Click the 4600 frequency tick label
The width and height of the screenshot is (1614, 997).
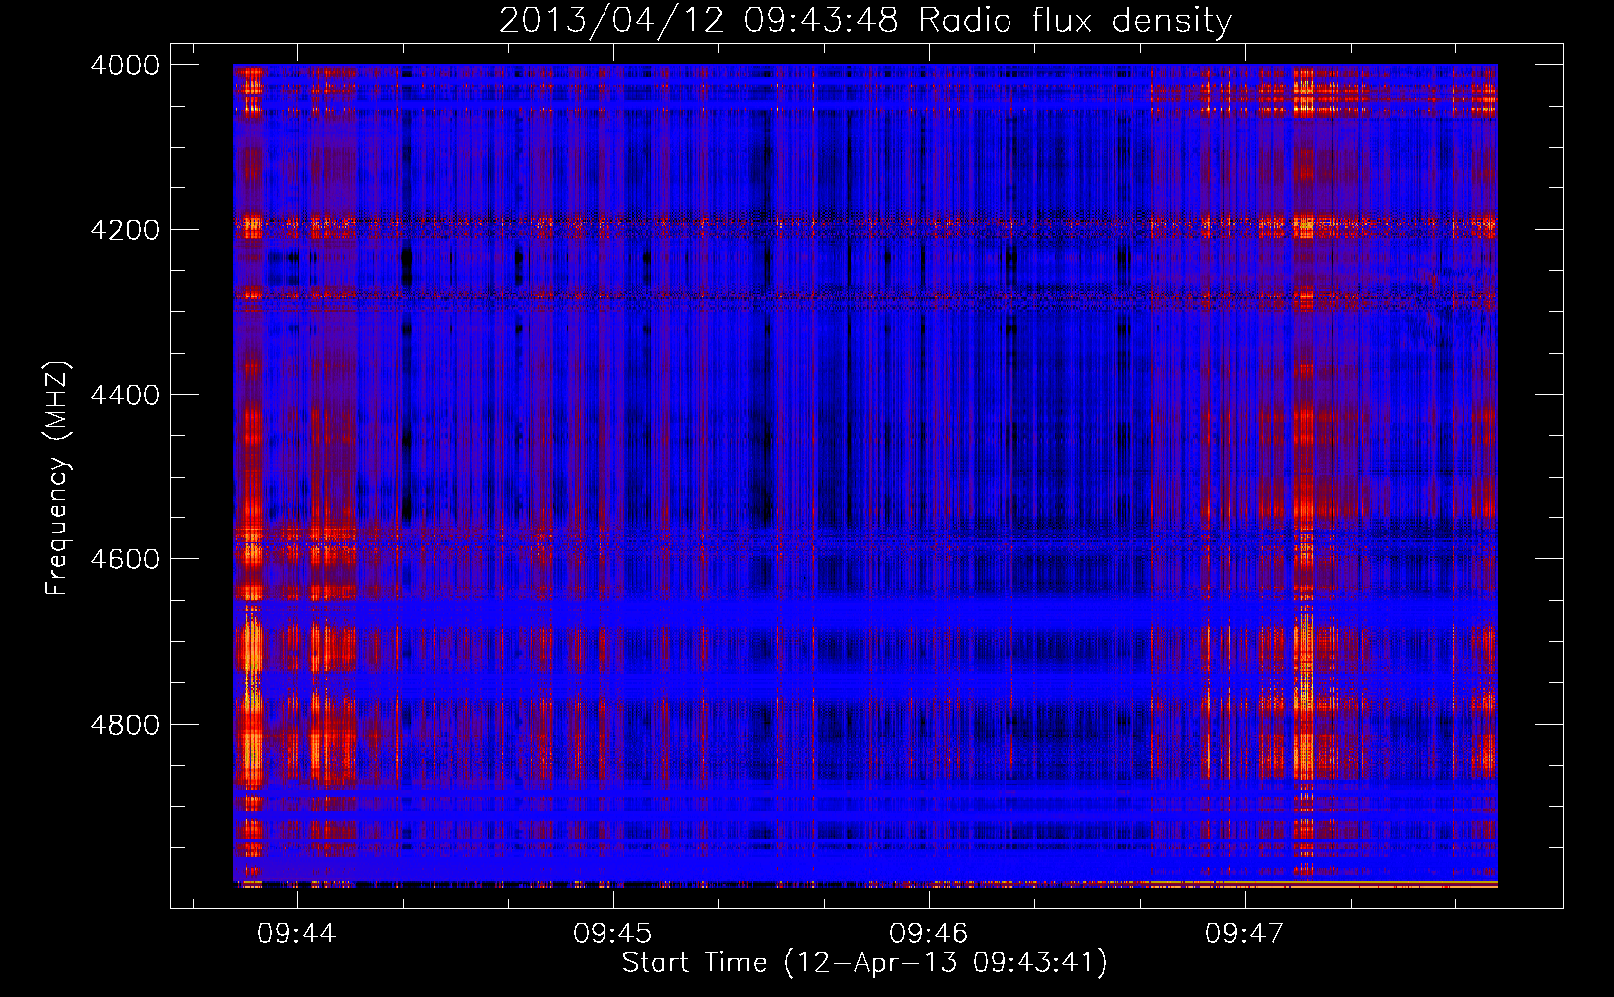click(x=125, y=559)
